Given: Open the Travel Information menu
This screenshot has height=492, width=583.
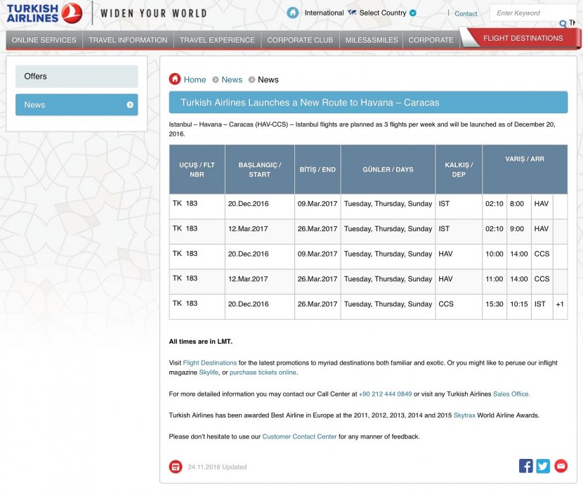Looking at the screenshot, I should pos(128,40).
